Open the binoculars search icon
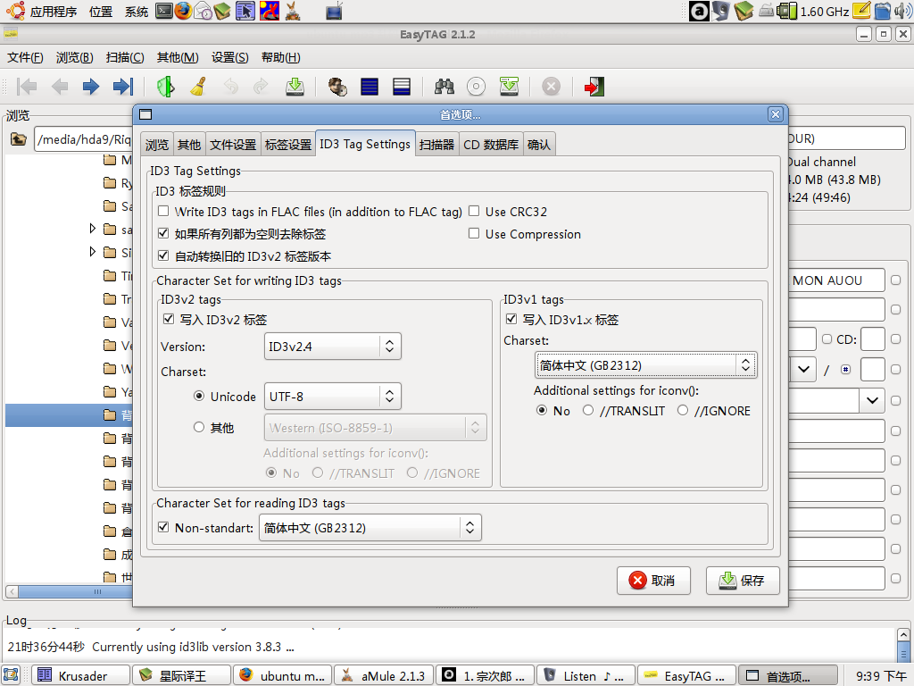The width and height of the screenshot is (914, 686). (x=445, y=87)
